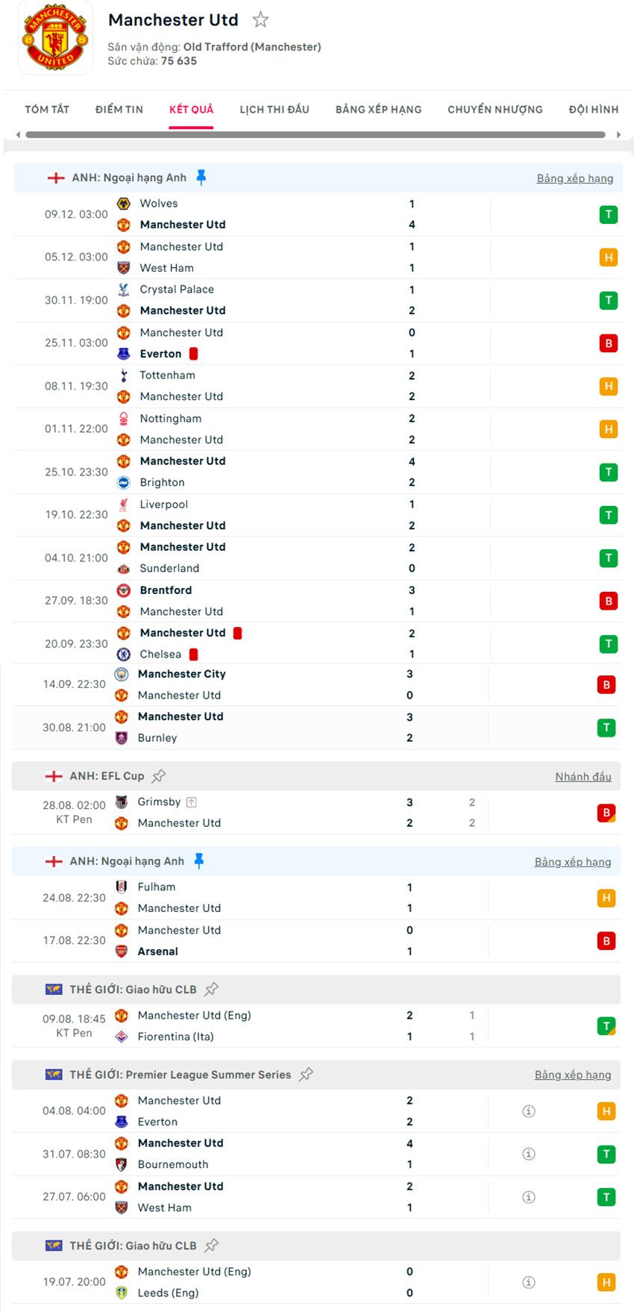
Task: Open the Bảng xếp hạng link for Ngoại hạng Anh
Action: coord(575,178)
